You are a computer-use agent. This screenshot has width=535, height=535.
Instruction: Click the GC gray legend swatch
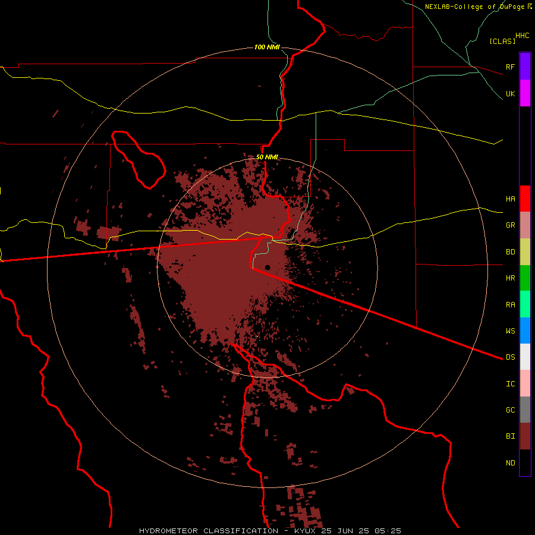point(525,410)
